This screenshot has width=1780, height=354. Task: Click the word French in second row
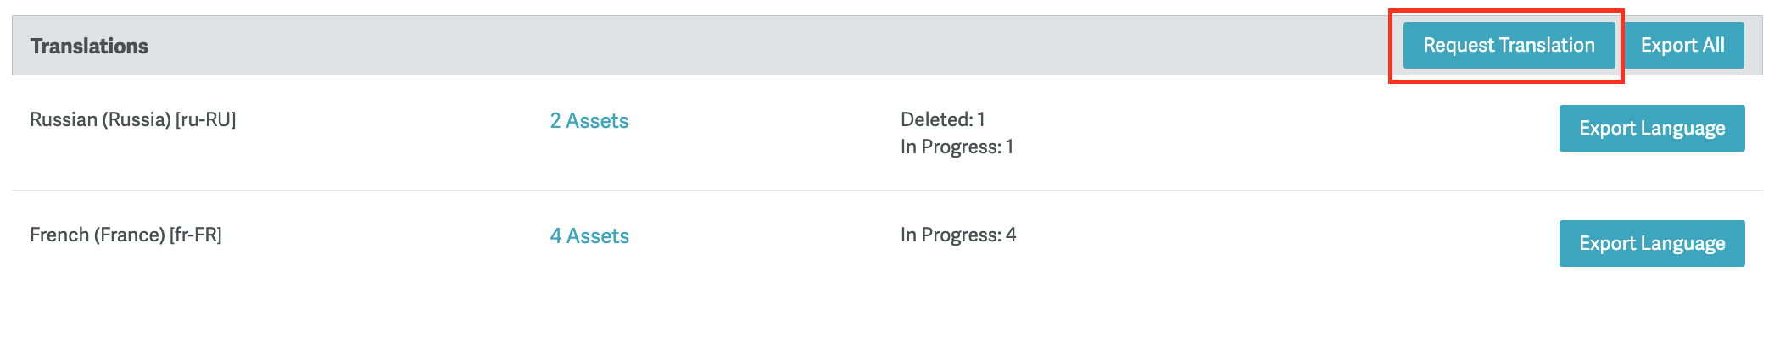pyautogui.click(x=59, y=235)
